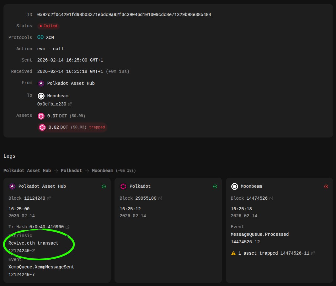
Task: Open block number 12124240
Action: pyautogui.click(x=35, y=198)
